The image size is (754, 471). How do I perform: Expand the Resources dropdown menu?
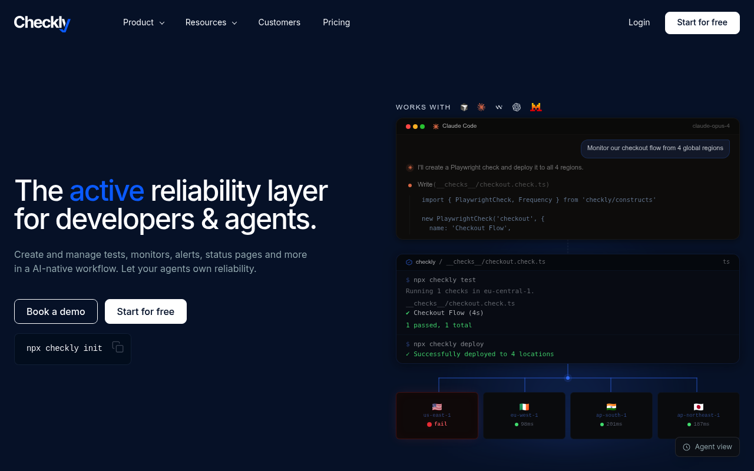[211, 22]
